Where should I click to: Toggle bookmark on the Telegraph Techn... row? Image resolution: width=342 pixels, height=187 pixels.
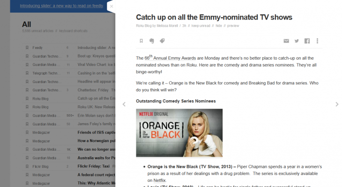tap(27, 73)
